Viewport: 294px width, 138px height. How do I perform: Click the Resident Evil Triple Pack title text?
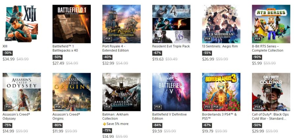(x=171, y=46)
